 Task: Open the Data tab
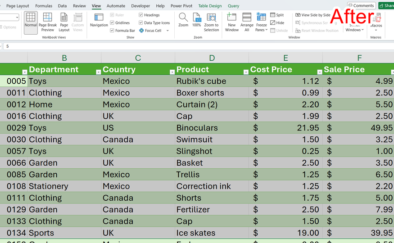(62, 6)
